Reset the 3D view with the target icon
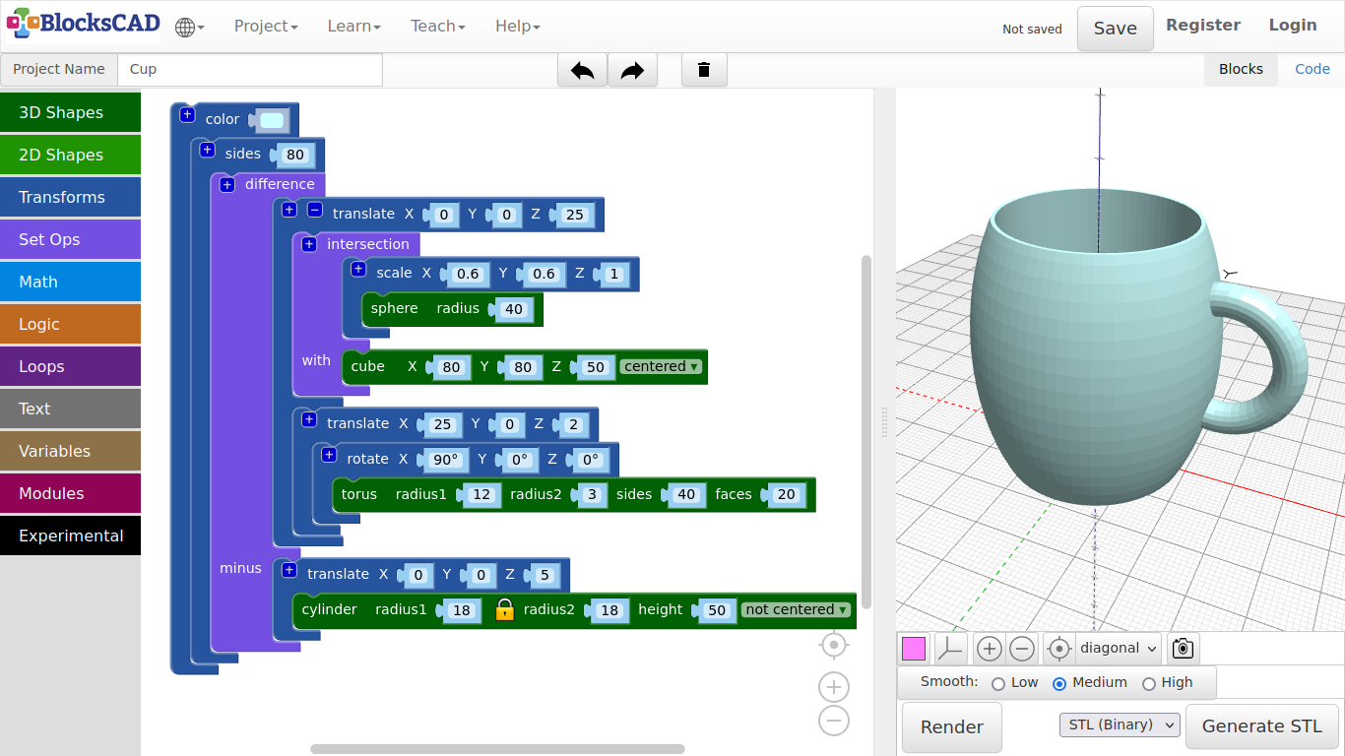The height and width of the screenshot is (756, 1345). 1059,649
